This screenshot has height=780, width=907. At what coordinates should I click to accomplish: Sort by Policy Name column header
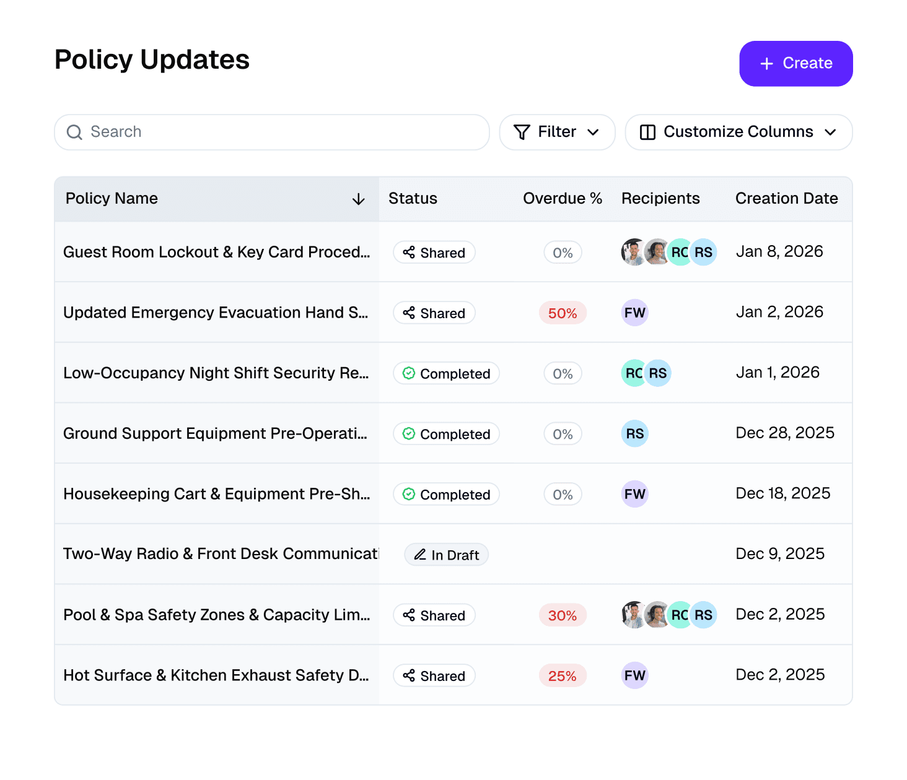click(x=217, y=199)
